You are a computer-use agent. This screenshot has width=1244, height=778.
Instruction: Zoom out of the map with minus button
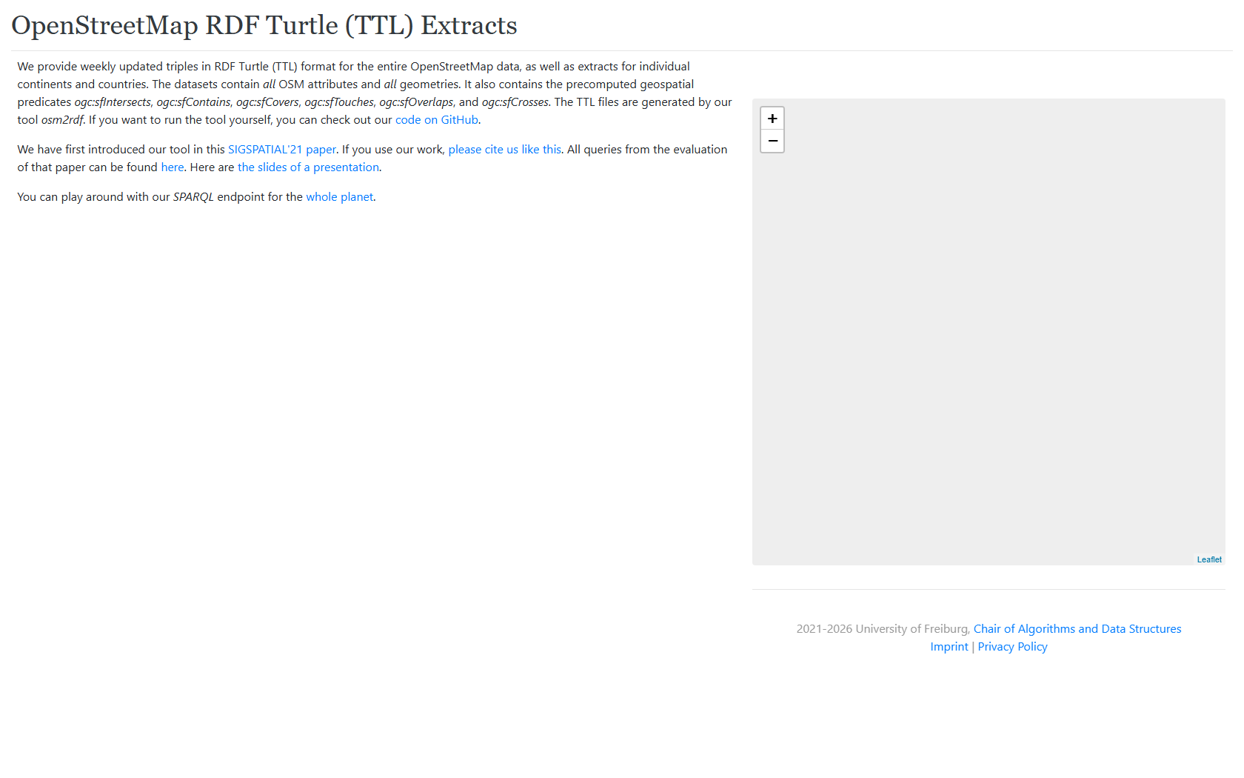point(772,142)
